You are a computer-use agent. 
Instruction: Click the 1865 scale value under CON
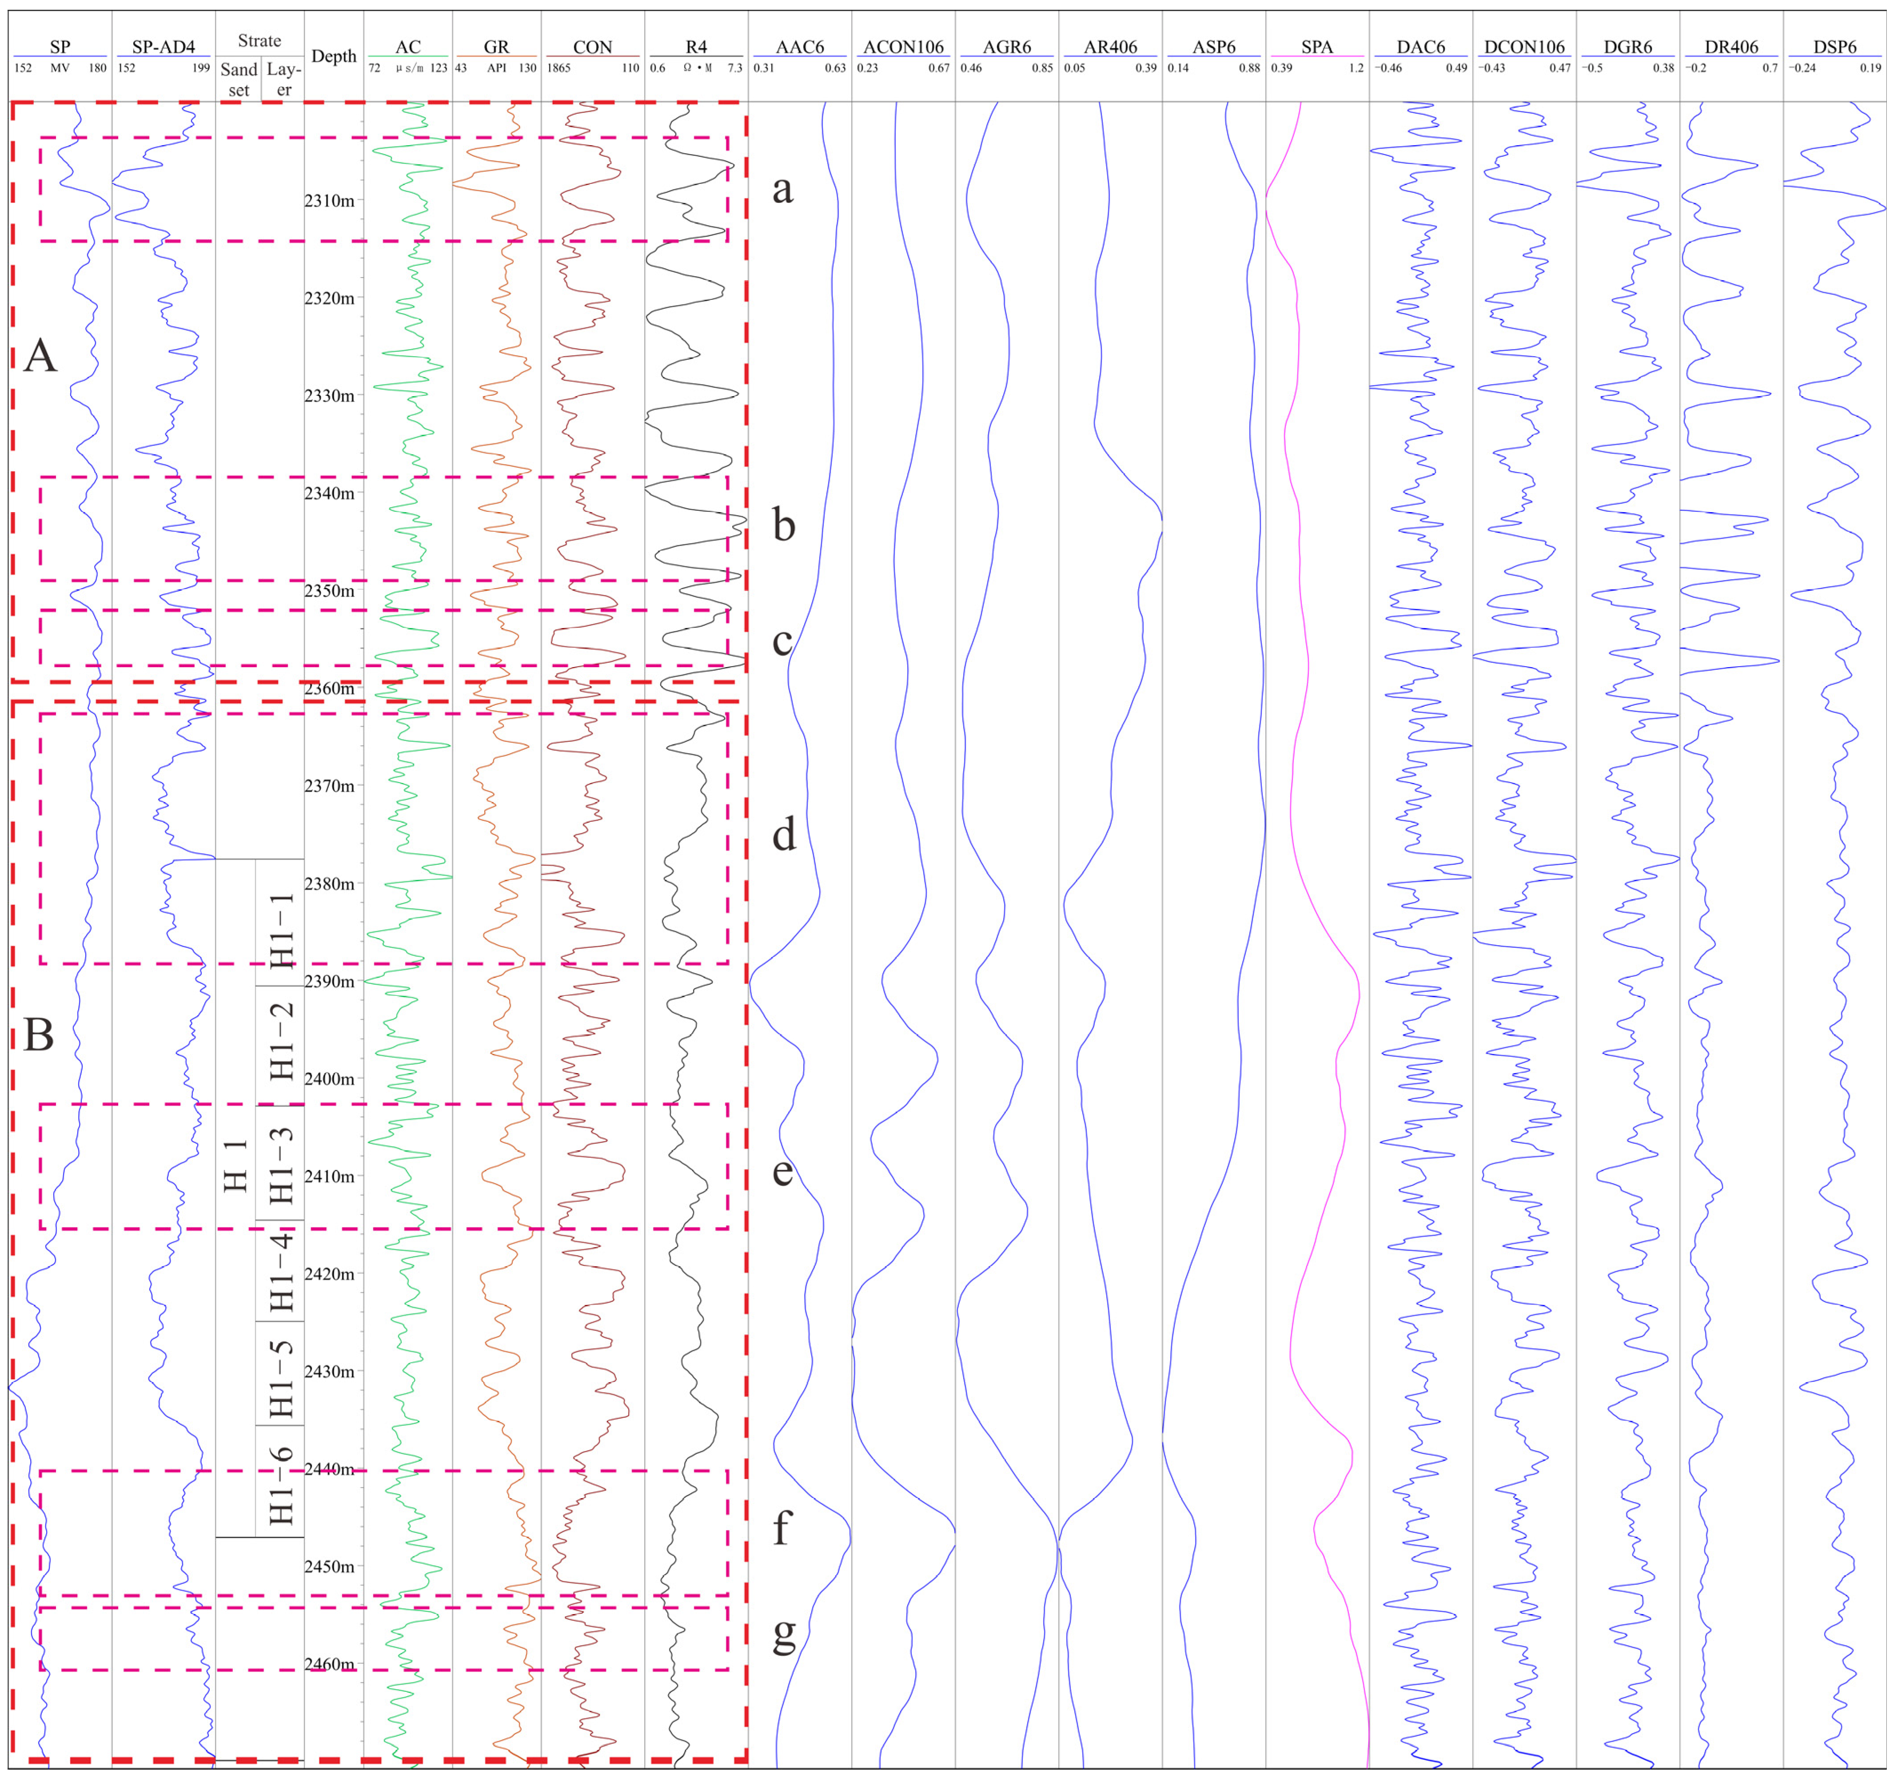tap(559, 68)
